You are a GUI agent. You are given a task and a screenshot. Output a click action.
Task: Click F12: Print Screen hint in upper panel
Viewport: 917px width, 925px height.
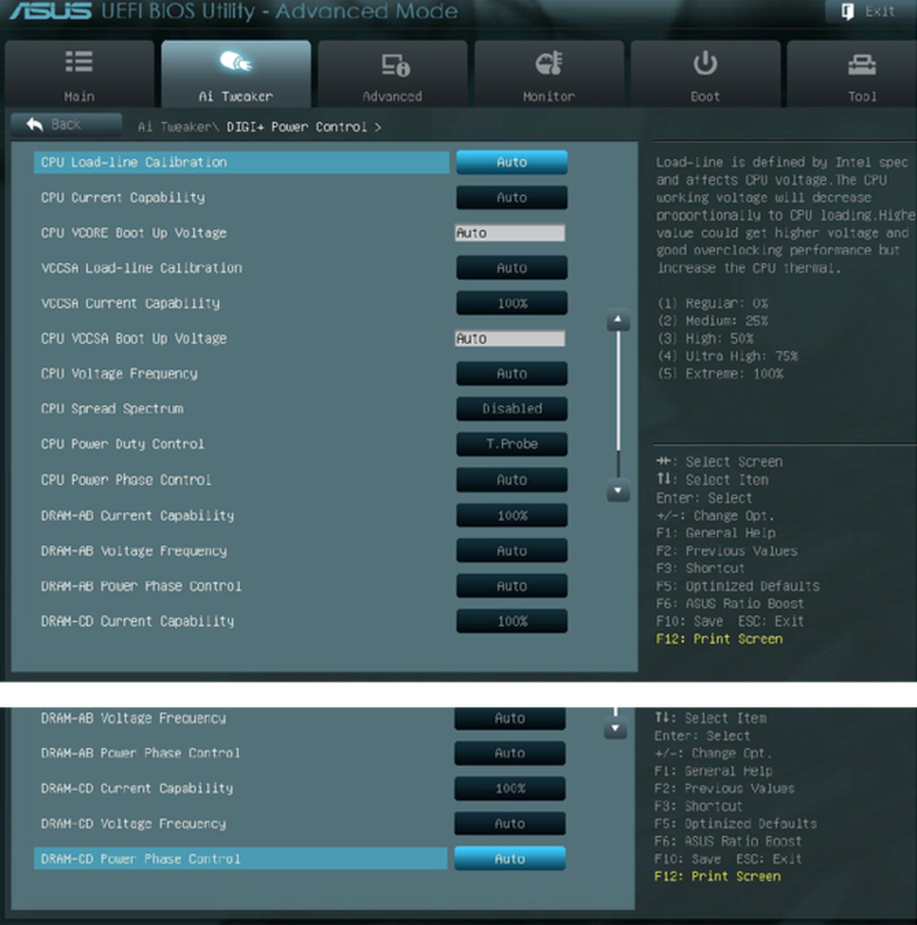(x=719, y=639)
